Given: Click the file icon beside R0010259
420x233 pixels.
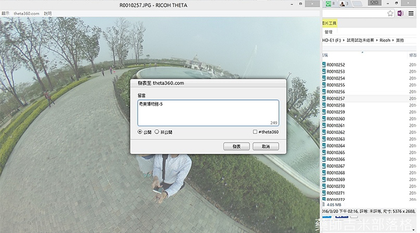Looking at the screenshot, I should click(324, 112).
